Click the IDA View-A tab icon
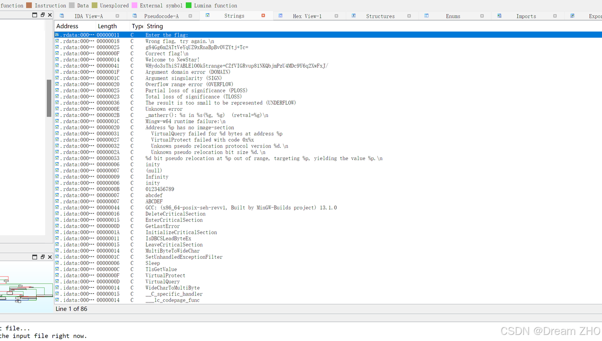Screen dimensions: 602x341 62,15
